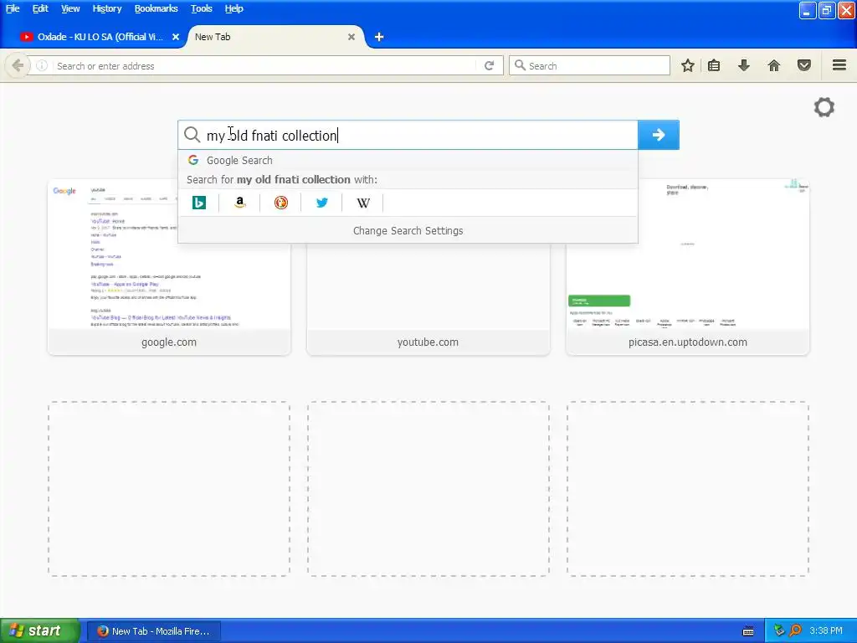Open the Help menu
The width and height of the screenshot is (857, 643).
coord(233,8)
